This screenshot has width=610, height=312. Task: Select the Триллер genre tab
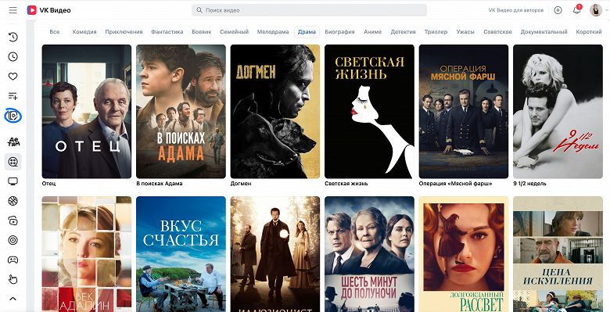click(x=436, y=32)
